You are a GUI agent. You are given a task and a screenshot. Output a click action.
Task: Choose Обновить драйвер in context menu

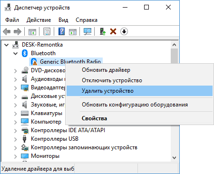pos(139,70)
